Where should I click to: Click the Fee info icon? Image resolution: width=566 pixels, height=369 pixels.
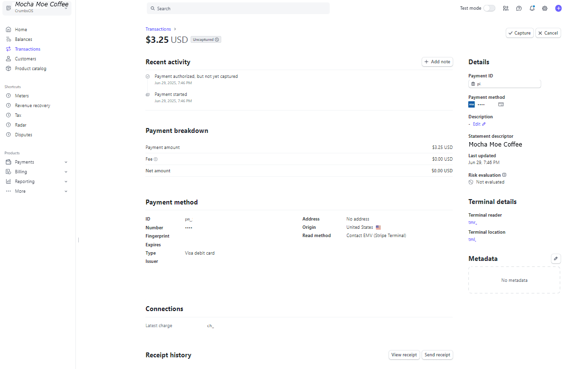click(156, 159)
